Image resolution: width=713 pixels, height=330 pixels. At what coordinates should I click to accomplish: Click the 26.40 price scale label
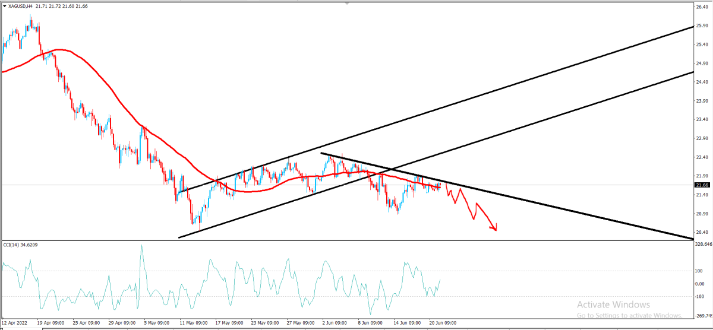pos(702,7)
